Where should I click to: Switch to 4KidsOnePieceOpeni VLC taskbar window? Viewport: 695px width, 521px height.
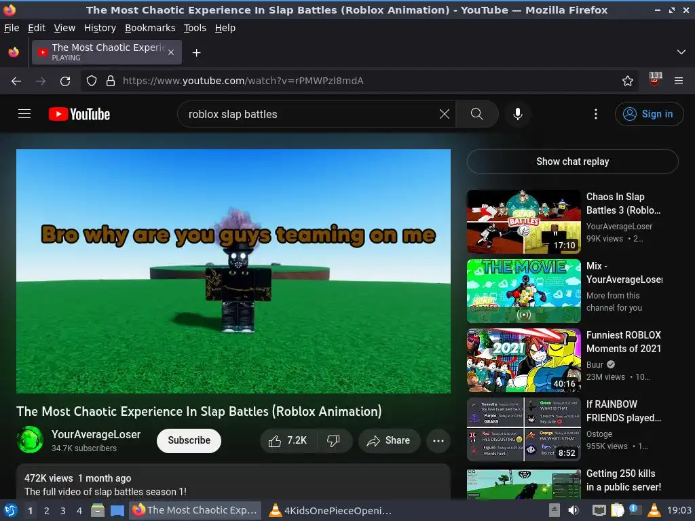tap(331, 511)
